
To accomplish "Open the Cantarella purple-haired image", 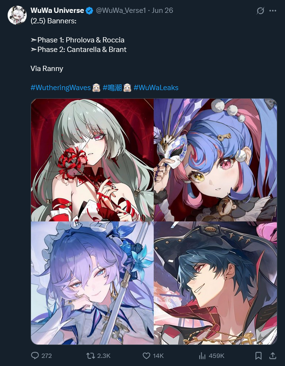I will (x=92, y=283).
